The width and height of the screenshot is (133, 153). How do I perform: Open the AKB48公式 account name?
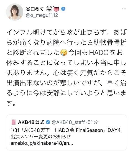31,122
